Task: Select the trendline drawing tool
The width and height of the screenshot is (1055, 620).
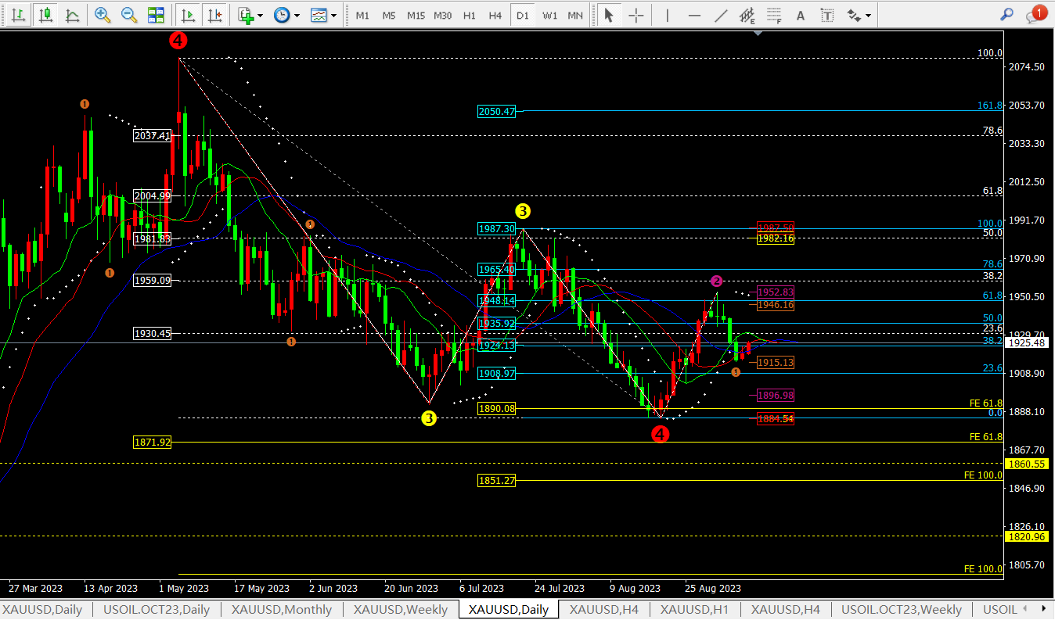Action: click(721, 15)
